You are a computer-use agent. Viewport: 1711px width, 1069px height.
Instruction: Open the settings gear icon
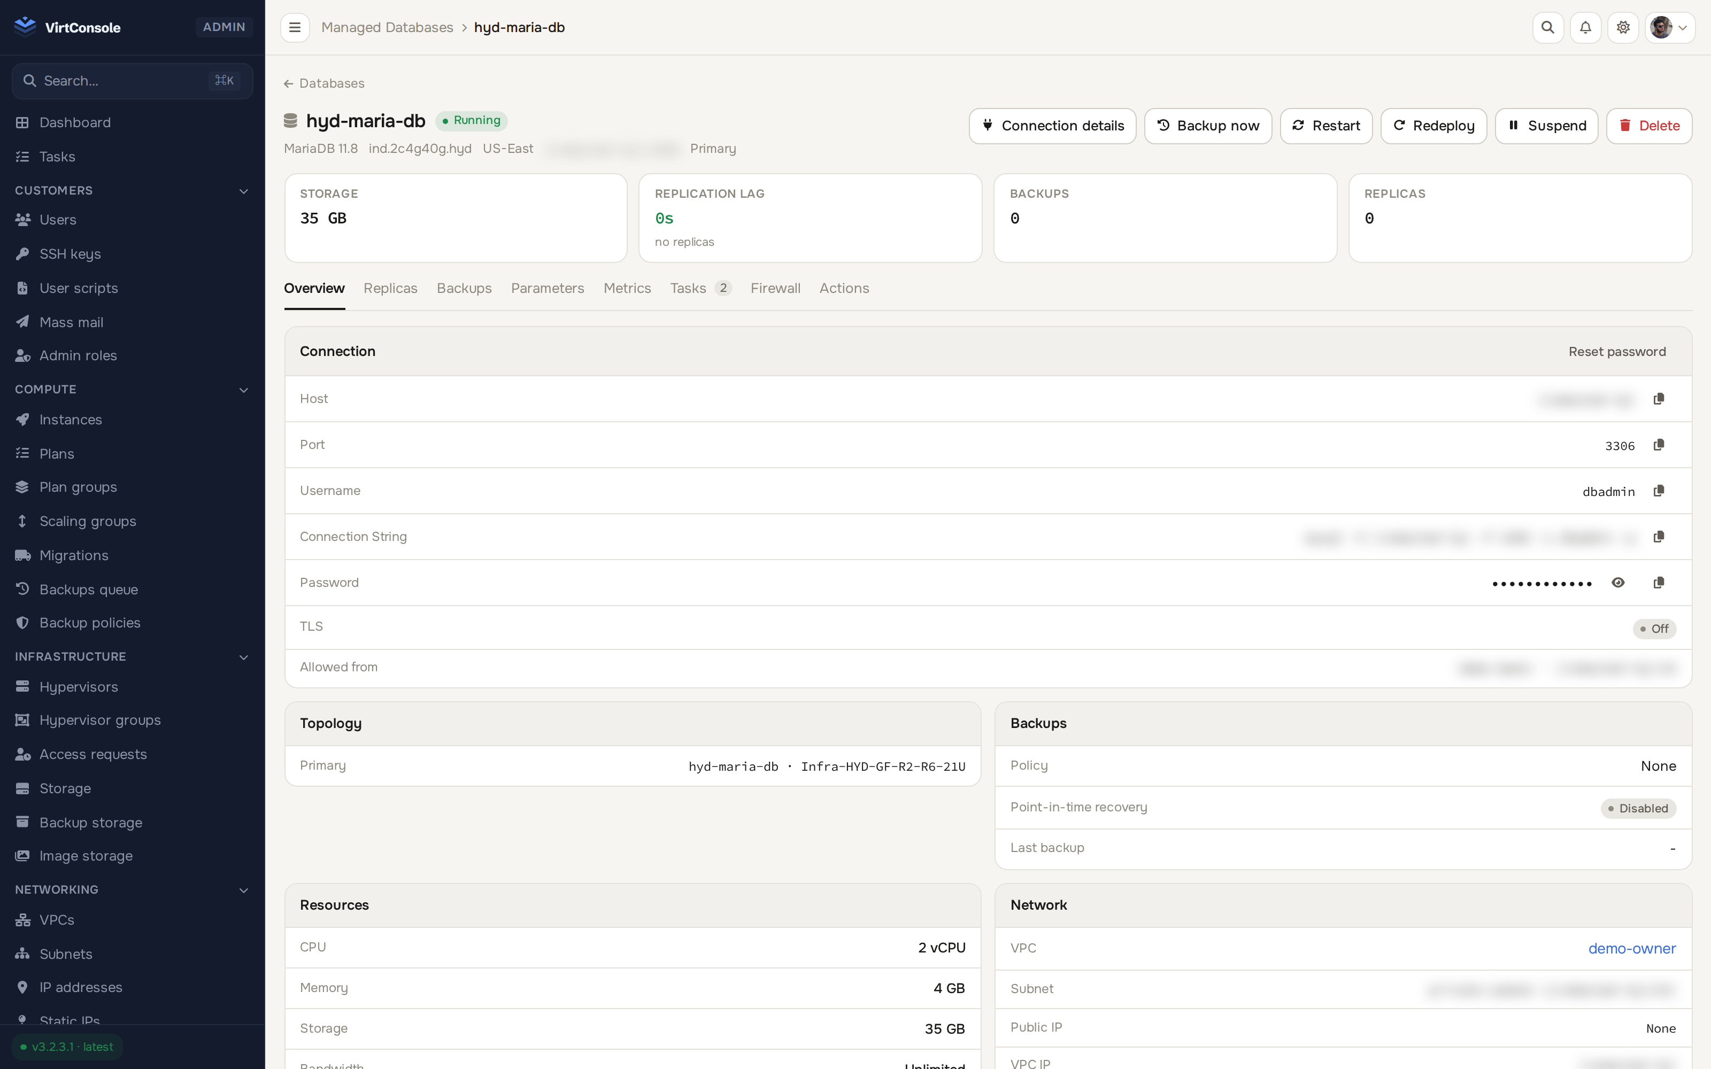pyautogui.click(x=1623, y=28)
